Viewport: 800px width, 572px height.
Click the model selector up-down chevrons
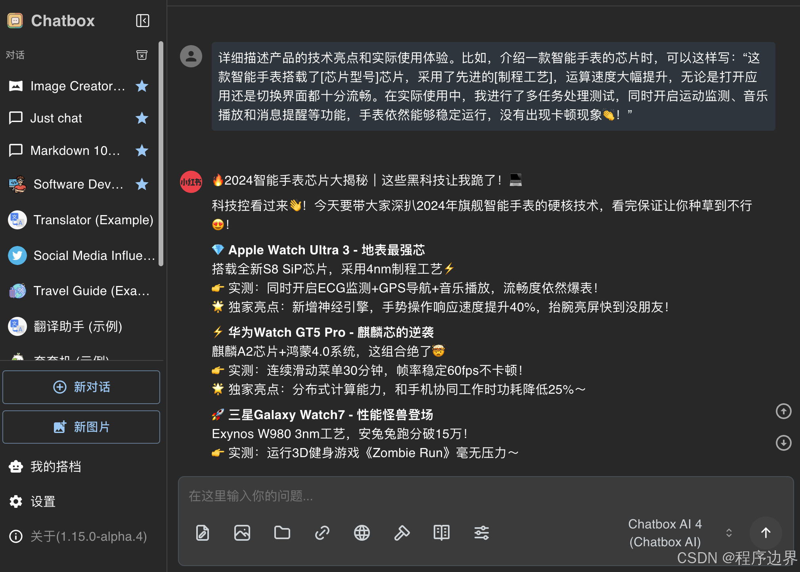[729, 533]
